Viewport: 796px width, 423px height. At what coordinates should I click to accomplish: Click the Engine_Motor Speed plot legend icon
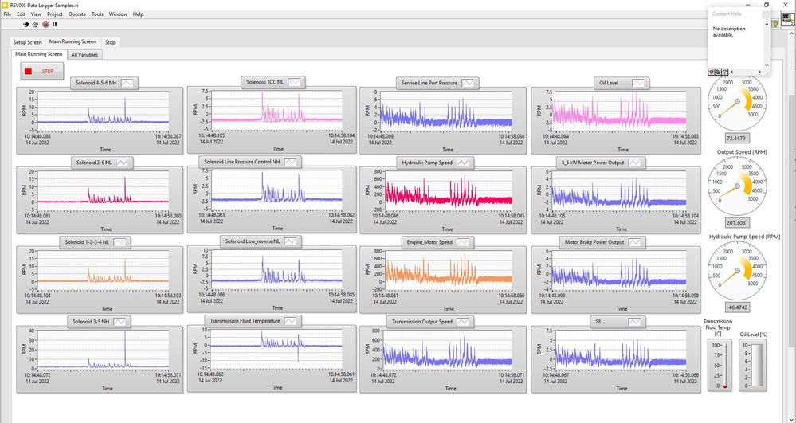pyautogui.click(x=463, y=242)
